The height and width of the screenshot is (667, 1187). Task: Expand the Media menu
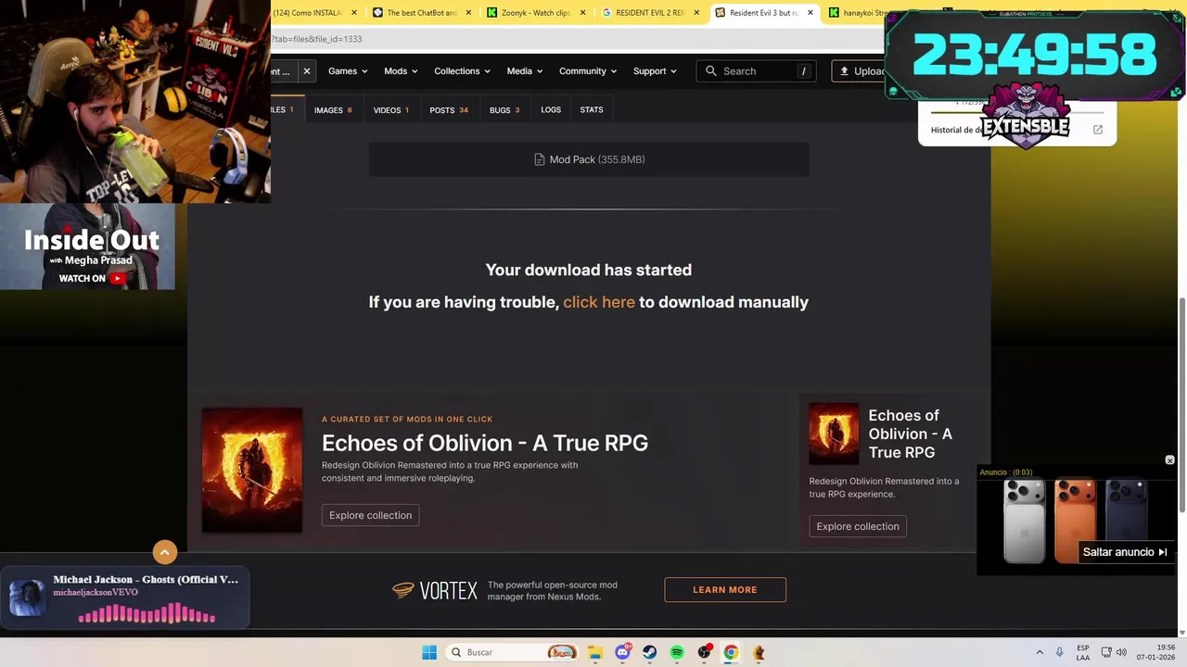coord(525,71)
